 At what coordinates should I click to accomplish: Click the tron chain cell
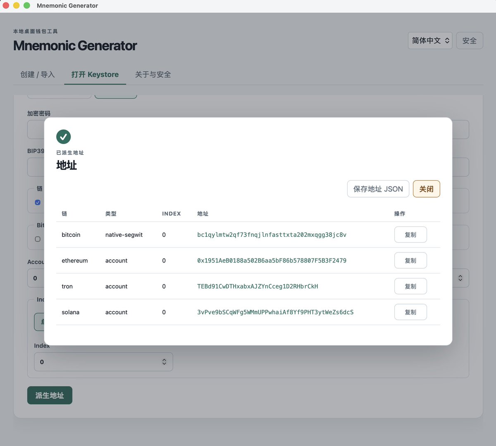click(67, 286)
